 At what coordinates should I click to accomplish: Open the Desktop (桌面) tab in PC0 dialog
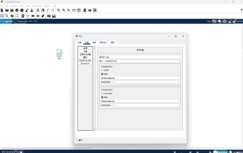pos(94,43)
